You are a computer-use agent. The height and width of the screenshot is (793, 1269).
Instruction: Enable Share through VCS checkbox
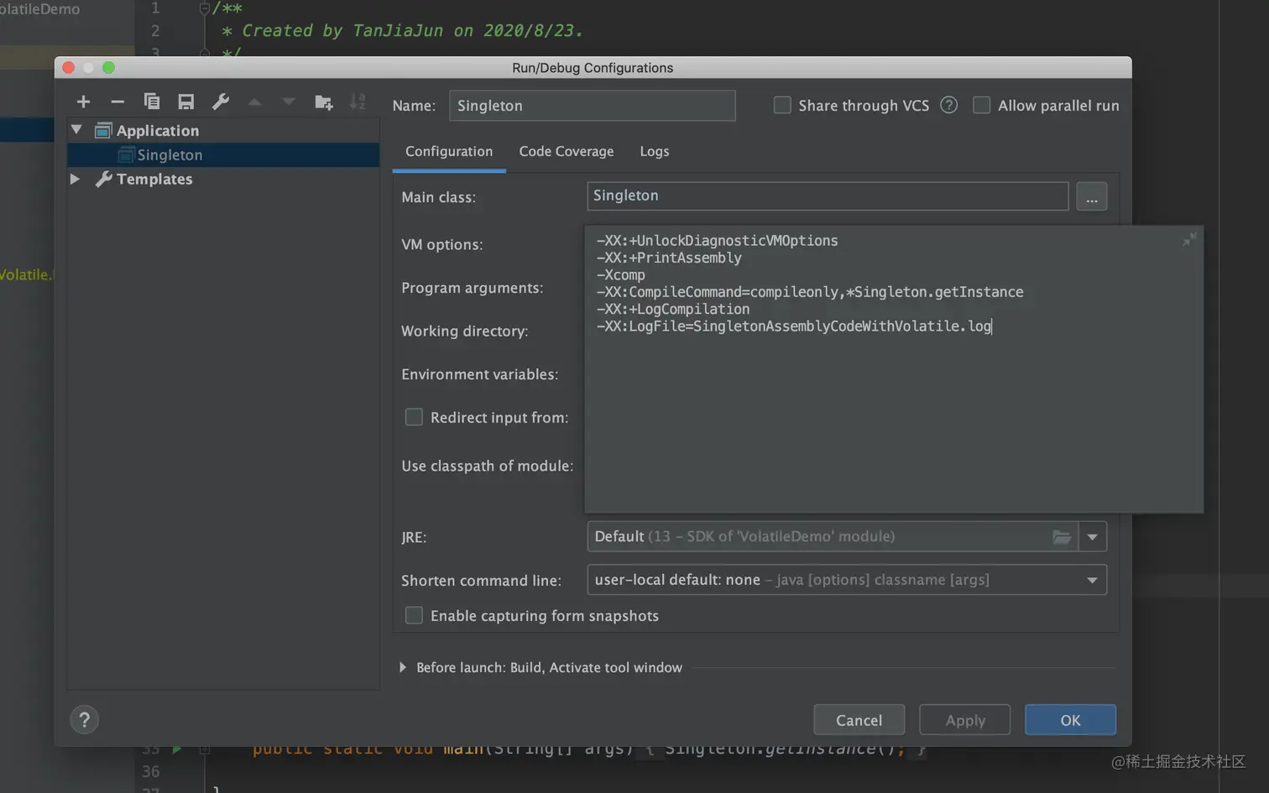tap(782, 105)
